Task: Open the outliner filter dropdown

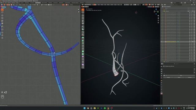Action: coord(192,5)
